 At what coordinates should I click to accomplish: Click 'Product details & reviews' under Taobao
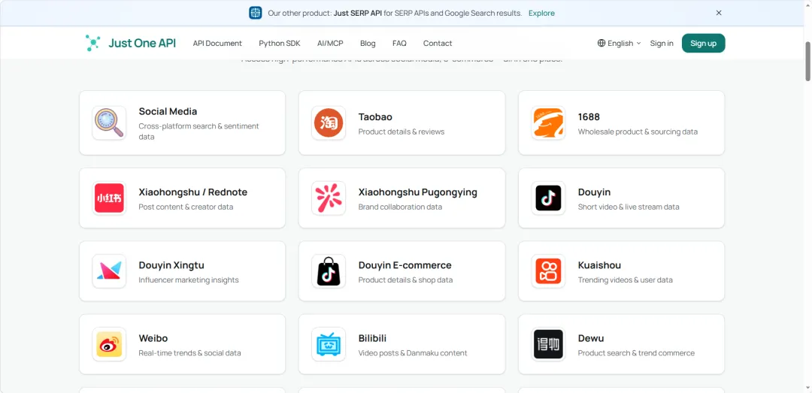401,132
